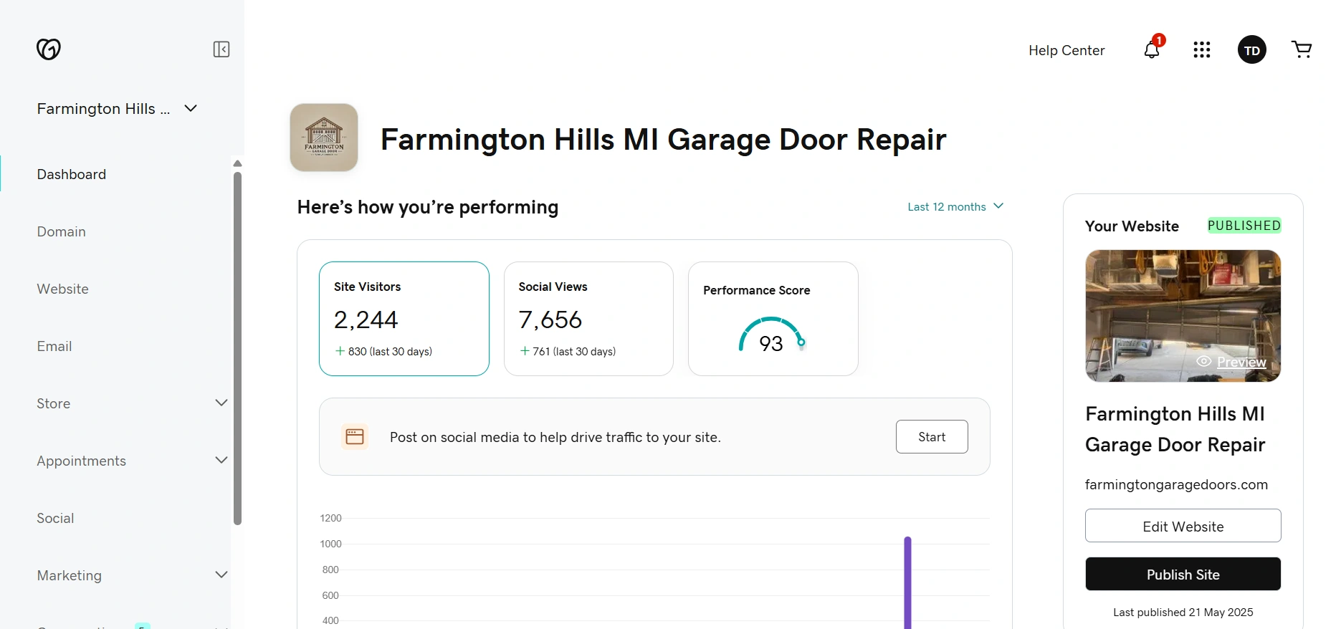Open the apps grid menu
The width and height of the screenshot is (1341, 629).
[1202, 50]
